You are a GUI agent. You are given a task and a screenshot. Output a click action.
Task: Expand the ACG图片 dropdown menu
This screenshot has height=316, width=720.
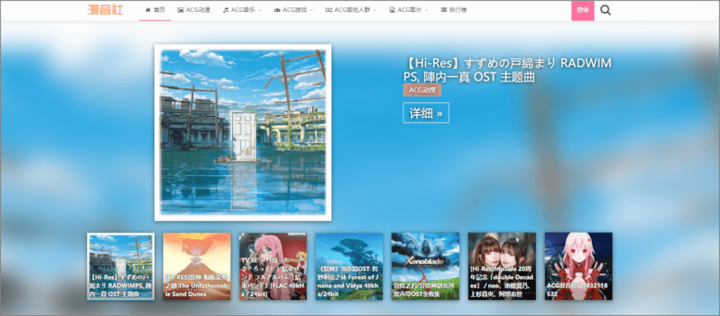click(x=409, y=10)
